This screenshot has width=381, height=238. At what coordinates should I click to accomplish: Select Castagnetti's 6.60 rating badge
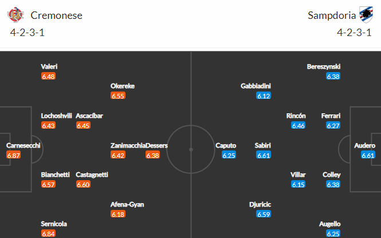(83, 184)
